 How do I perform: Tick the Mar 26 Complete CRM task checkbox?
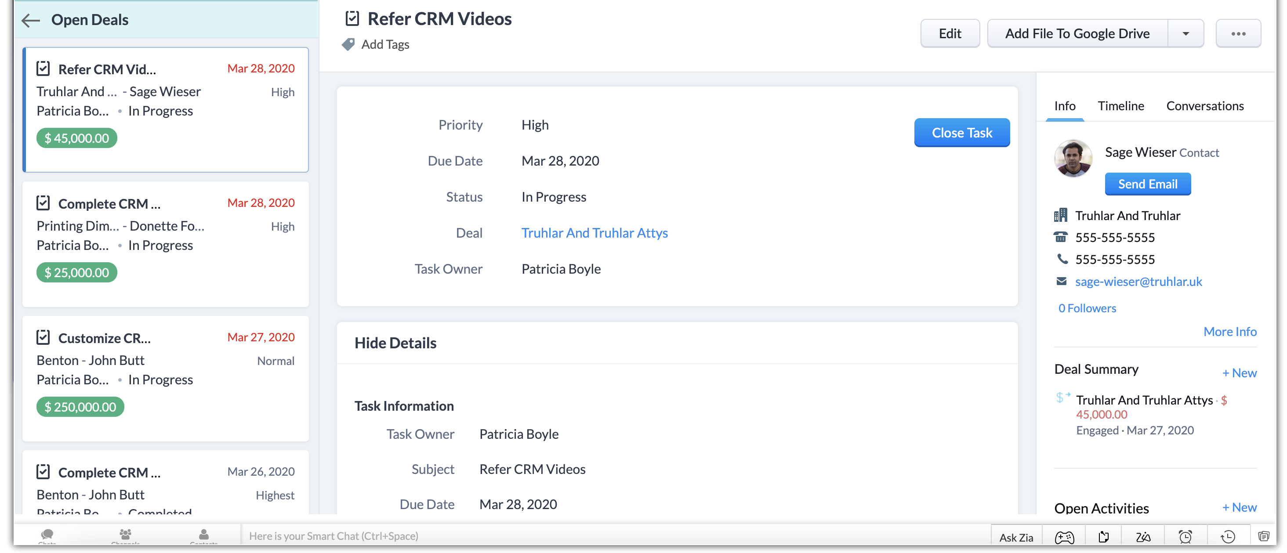[44, 472]
